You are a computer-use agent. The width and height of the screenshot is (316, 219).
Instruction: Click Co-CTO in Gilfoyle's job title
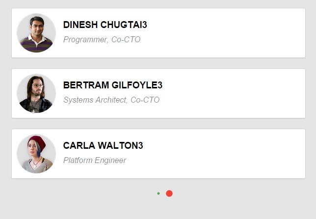(x=145, y=100)
